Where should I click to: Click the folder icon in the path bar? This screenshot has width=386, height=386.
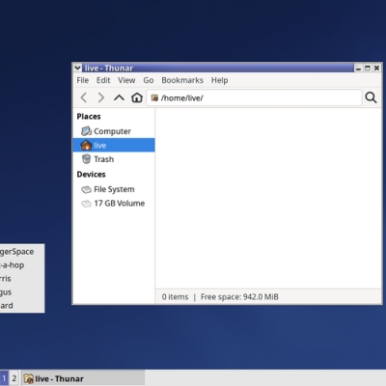(154, 97)
